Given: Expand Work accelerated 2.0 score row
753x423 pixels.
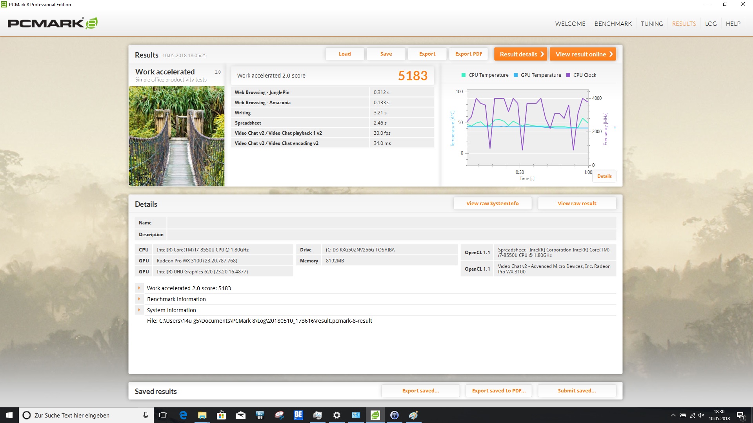Looking at the screenshot, I should 139,288.
